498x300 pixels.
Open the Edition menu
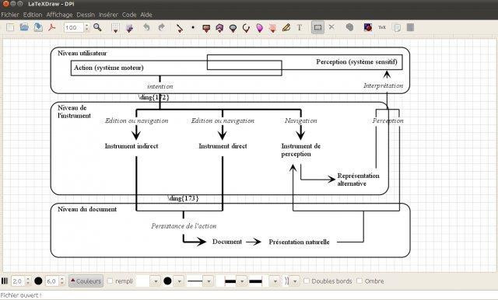point(33,15)
